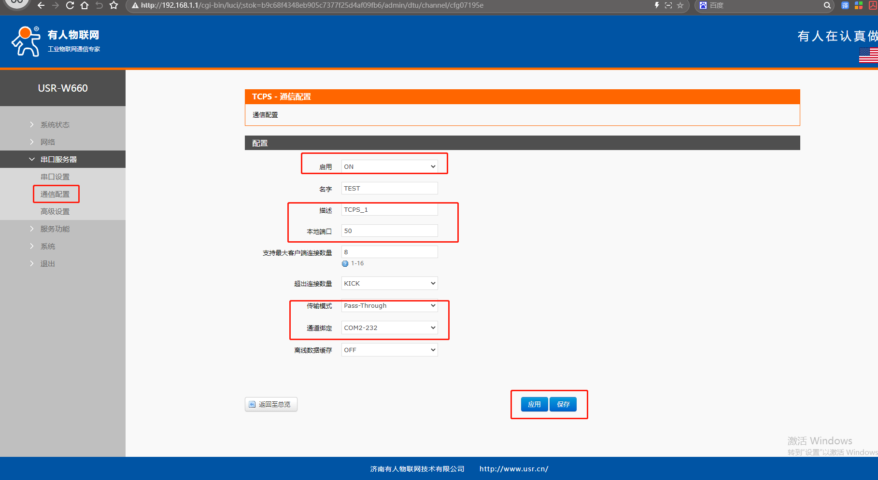Click the translate extension icon
The width and height of the screenshot is (878, 480).
(845, 5)
